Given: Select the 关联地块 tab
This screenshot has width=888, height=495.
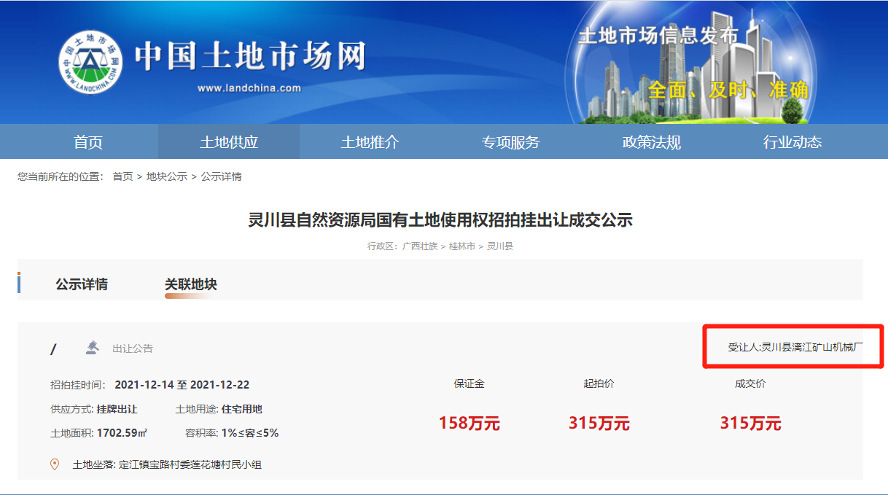Looking at the screenshot, I should [191, 284].
